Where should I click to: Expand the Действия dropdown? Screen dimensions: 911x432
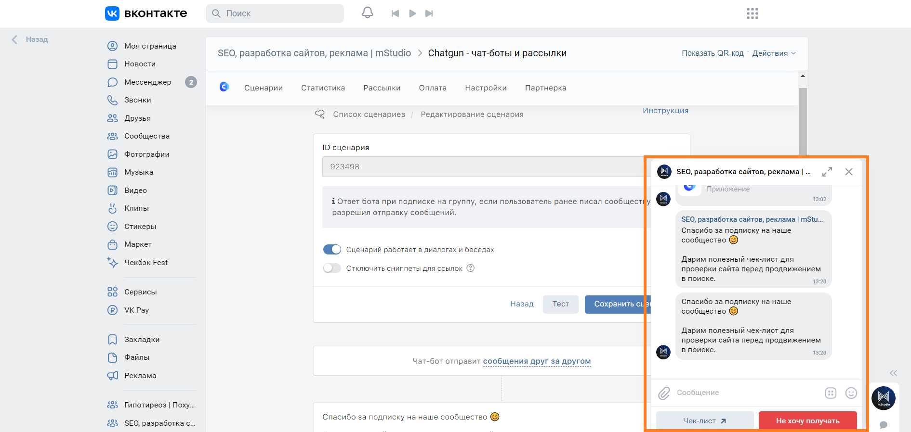[x=774, y=53]
